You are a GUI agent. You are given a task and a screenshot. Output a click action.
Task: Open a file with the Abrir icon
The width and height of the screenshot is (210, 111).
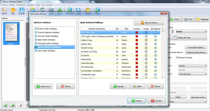(13, 11)
